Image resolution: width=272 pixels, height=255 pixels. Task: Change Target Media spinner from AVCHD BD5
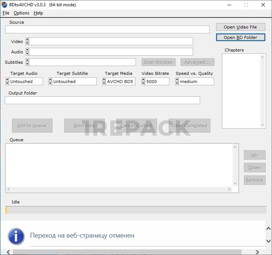104,82
